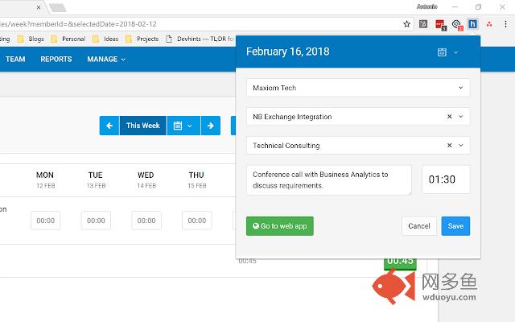Viewport: 515px width, 322px height.
Task: Click the Tuesday 13 Feb time field
Action: coord(96,221)
